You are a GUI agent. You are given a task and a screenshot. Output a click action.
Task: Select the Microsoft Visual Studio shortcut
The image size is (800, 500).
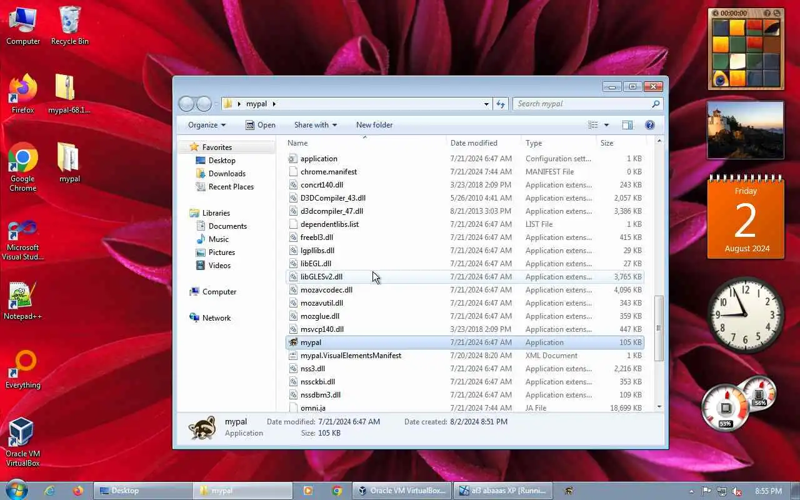click(x=23, y=239)
